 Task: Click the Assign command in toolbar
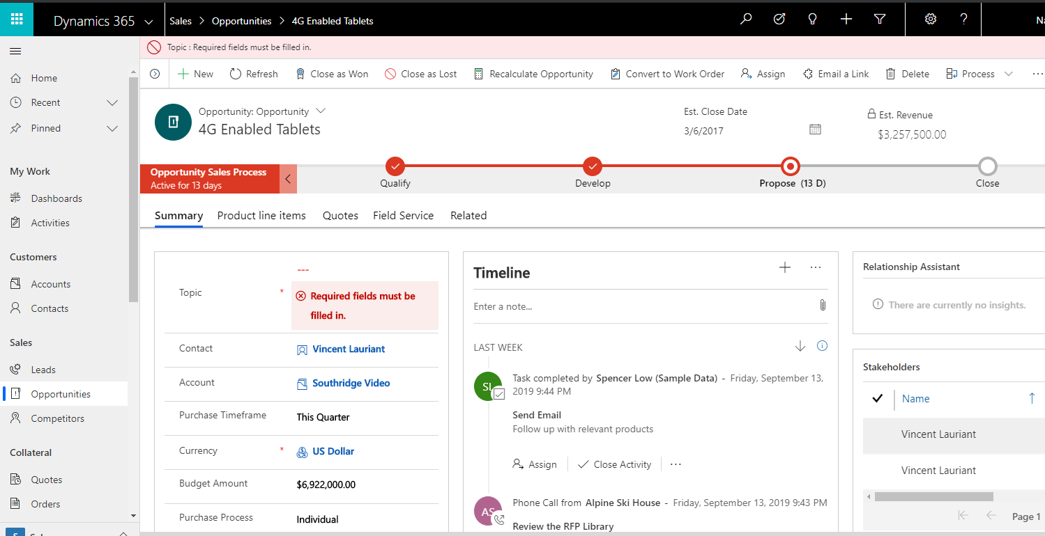763,74
